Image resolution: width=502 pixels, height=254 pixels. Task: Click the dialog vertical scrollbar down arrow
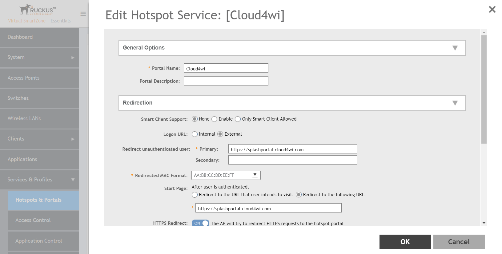(484, 223)
